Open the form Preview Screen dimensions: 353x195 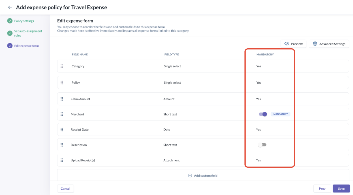294,44
